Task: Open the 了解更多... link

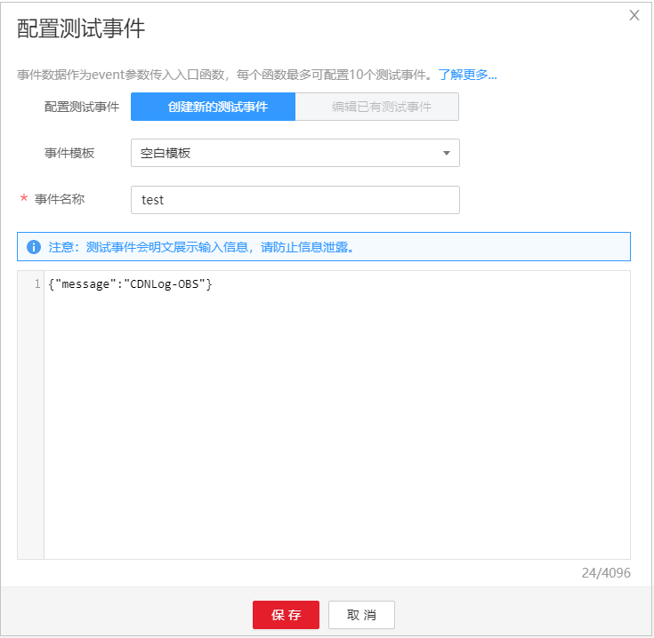Action: coord(467,75)
